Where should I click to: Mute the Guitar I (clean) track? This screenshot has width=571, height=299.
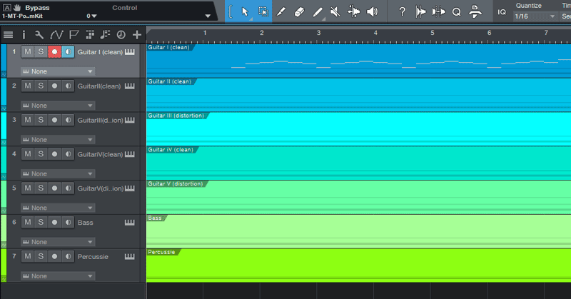28,51
